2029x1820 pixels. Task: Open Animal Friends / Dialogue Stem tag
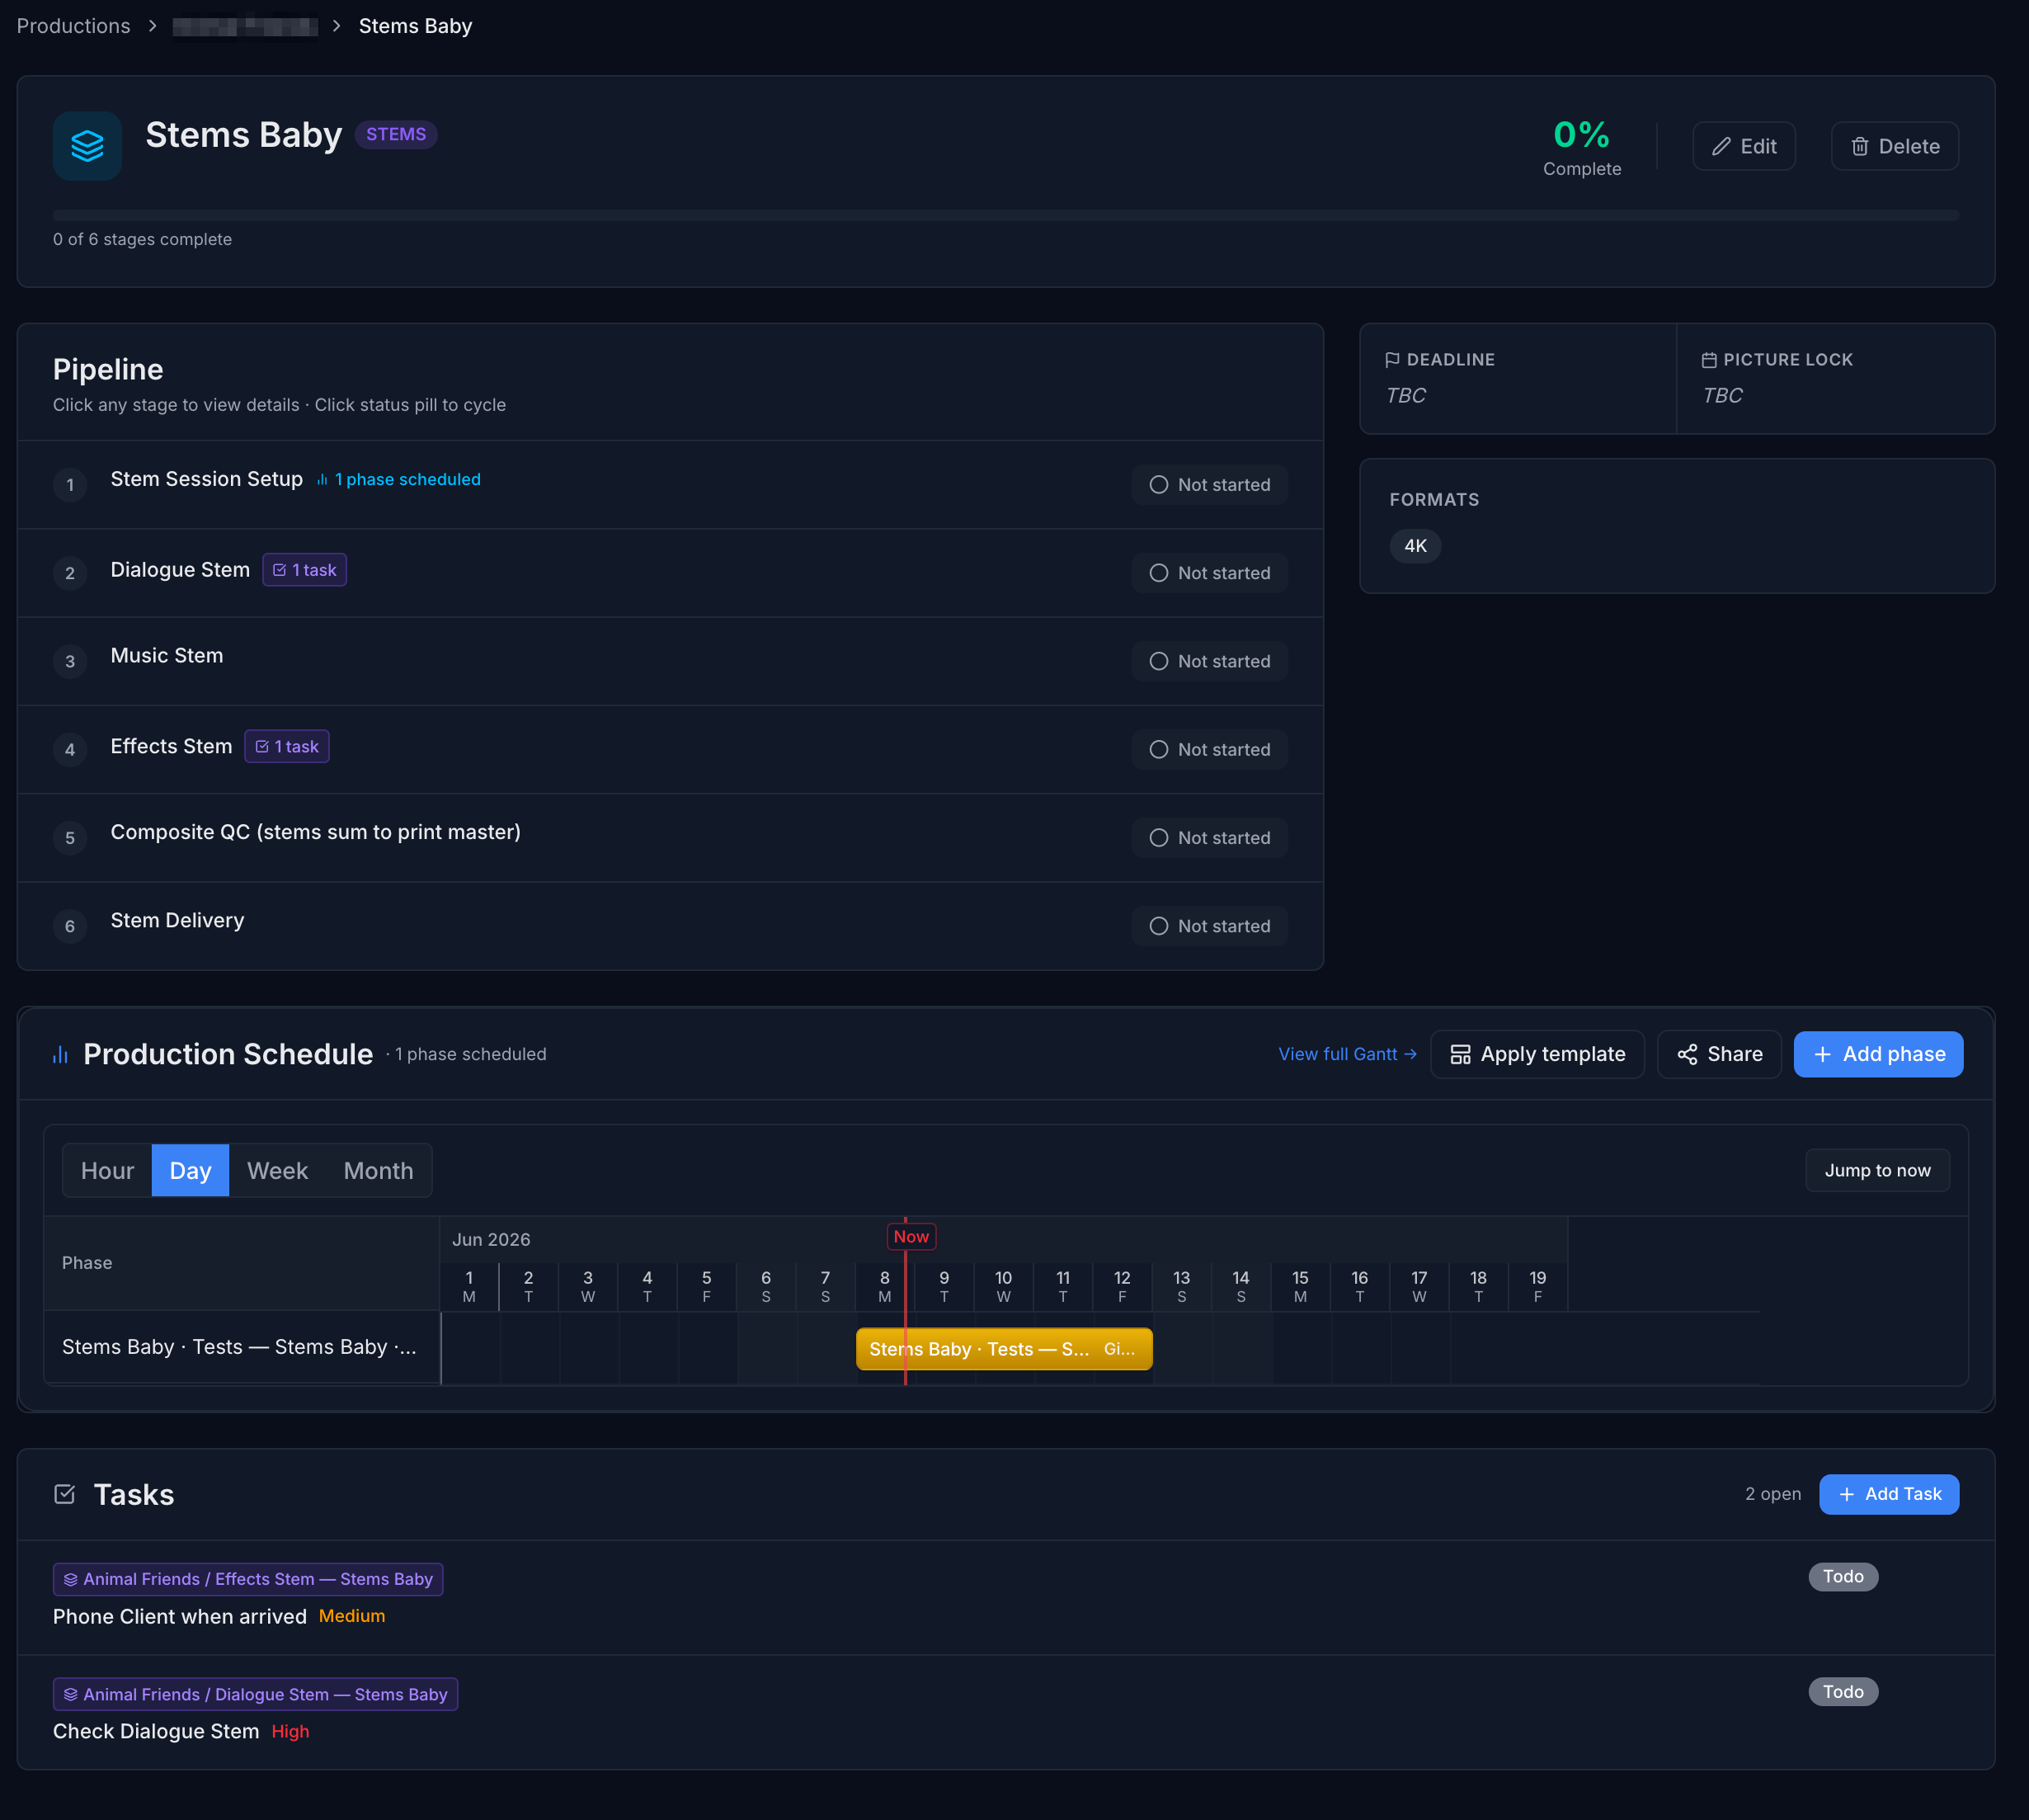255,1694
